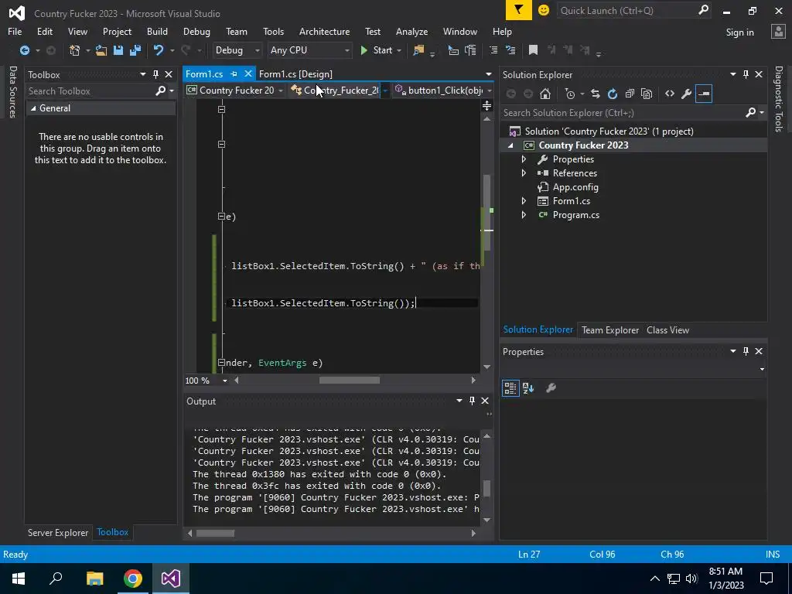The width and height of the screenshot is (792, 594).
Task: Open the File menu
Action: [x=15, y=31]
